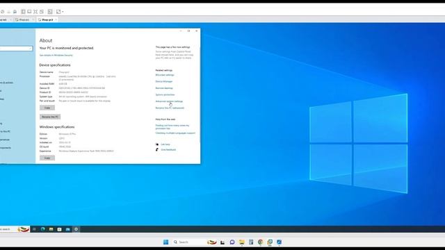Click the VMware take snapshot clock toolbar icon
This screenshot has height=250, width=445.
click(x=3, y=12)
